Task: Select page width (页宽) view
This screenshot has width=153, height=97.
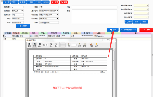Action: 34,45
